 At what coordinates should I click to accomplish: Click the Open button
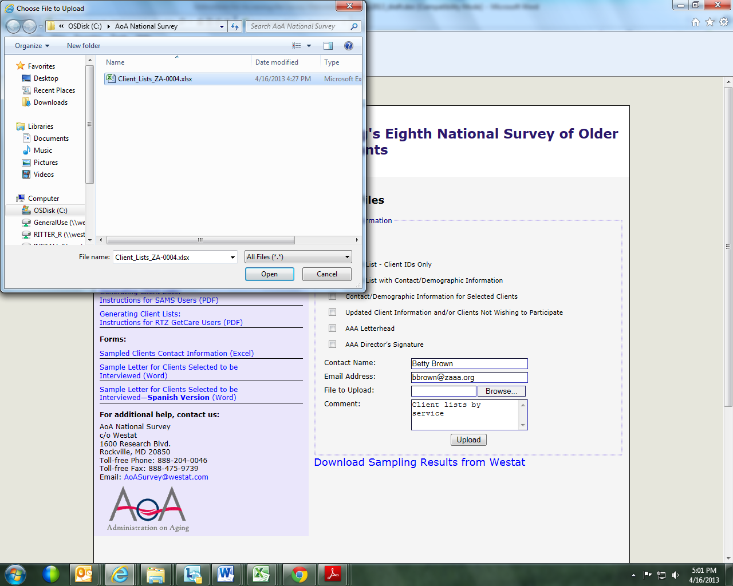(x=270, y=274)
